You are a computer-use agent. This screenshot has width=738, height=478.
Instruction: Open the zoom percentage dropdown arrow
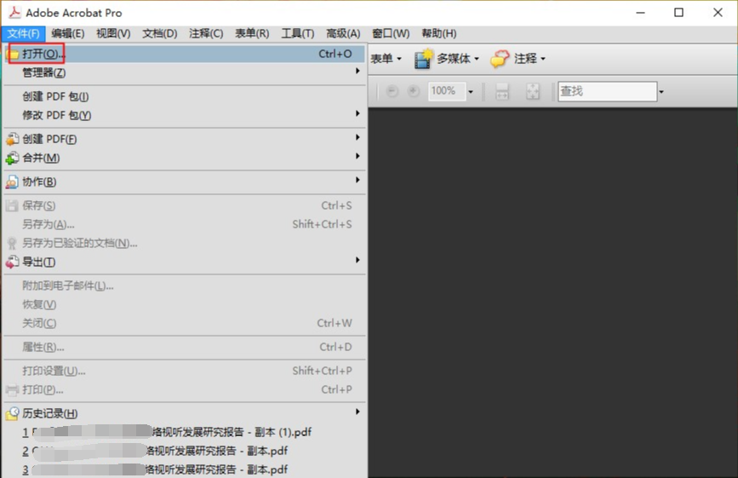470,91
